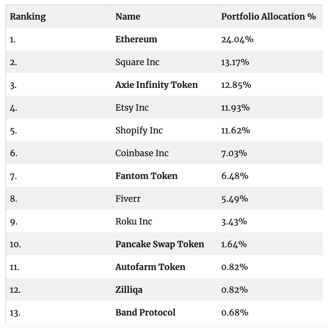Click the Name column header
This screenshot has width=329, height=328.
(128, 16)
